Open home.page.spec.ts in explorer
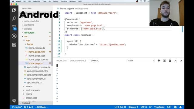 point(38,59)
